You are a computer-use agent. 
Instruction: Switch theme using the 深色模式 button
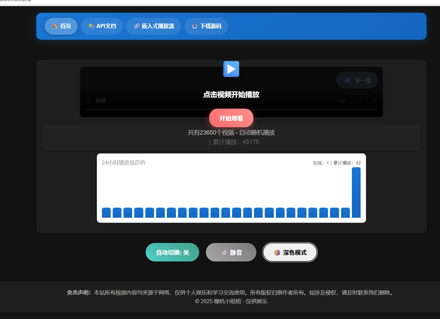pyautogui.click(x=290, y=252)
